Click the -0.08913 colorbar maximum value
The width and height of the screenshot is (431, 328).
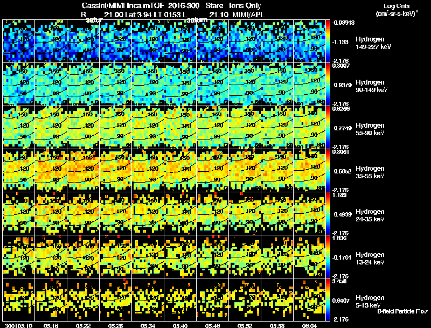coord(343,23)
